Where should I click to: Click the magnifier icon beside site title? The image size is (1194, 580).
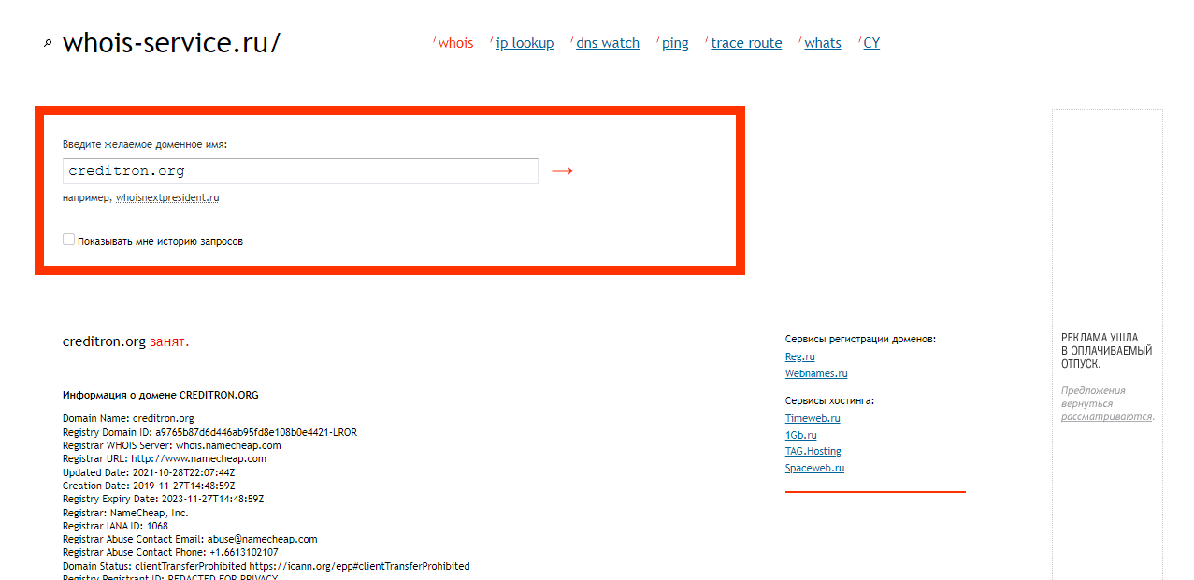coord(49,43)
